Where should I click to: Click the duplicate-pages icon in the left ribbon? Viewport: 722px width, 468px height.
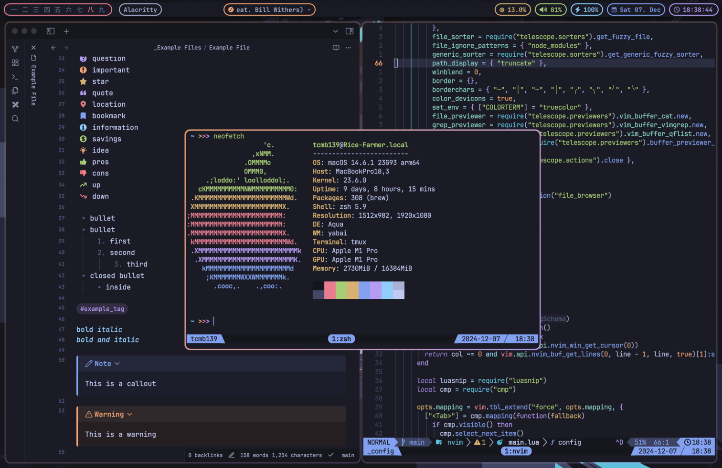15,90
